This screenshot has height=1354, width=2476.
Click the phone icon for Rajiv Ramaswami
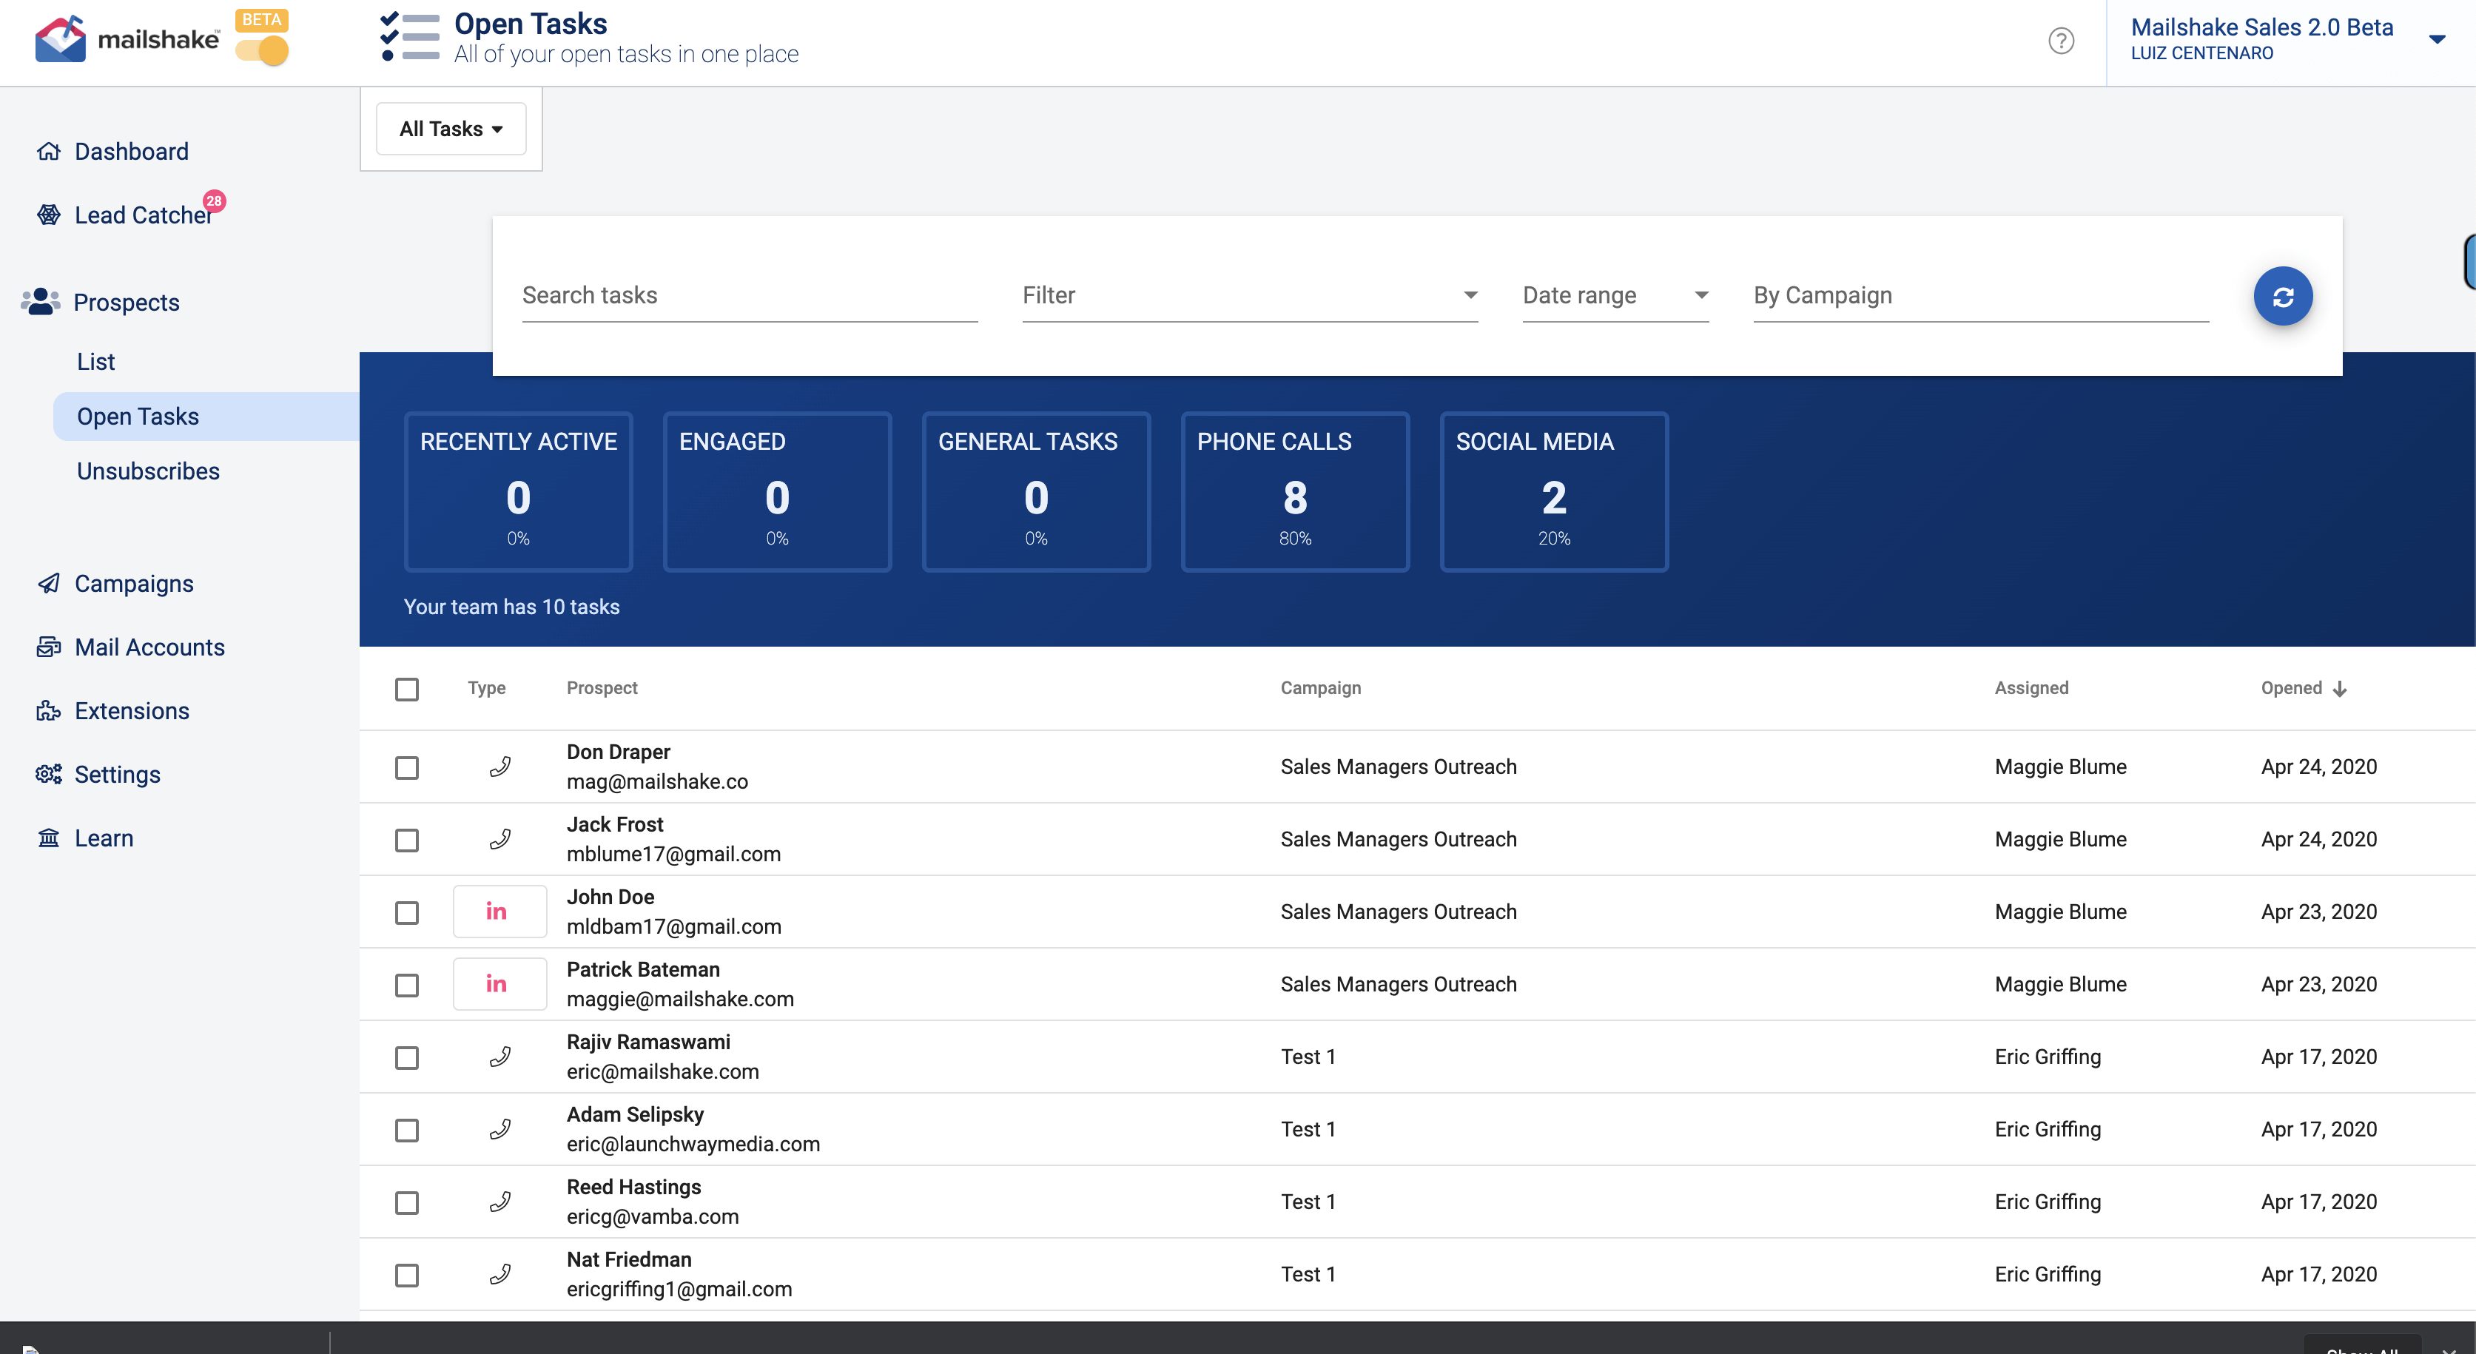tap(499, 1057)
